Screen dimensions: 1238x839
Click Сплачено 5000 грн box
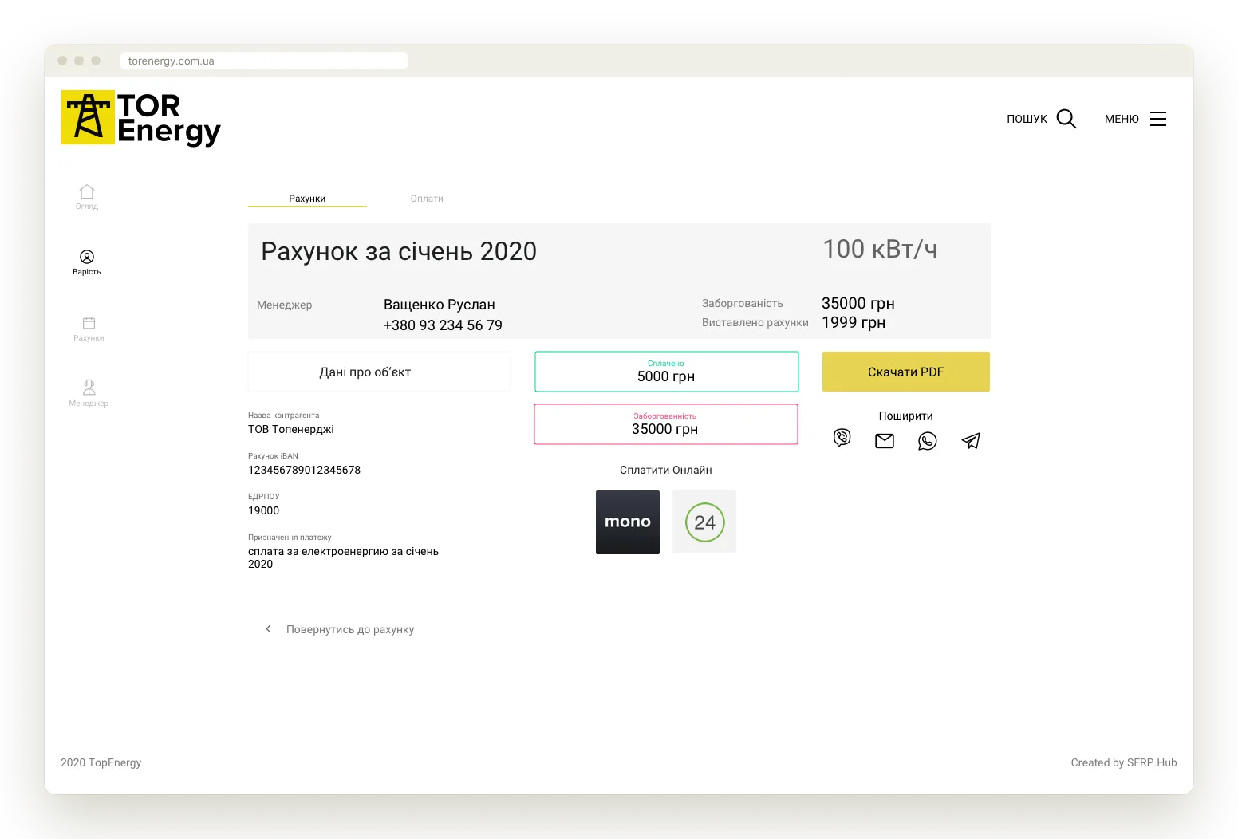pos(667,372)
